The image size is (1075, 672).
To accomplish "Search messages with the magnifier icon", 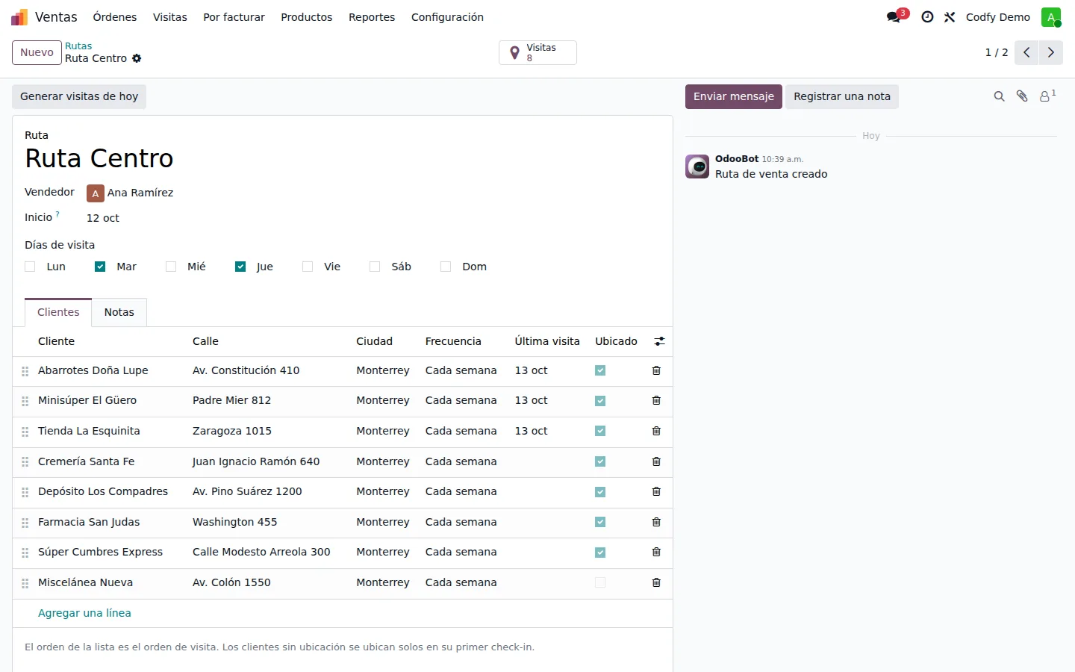I will 999,96.
